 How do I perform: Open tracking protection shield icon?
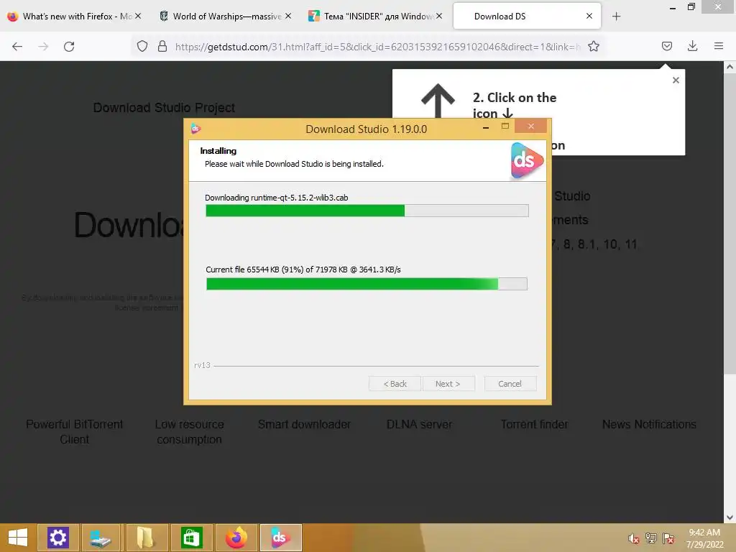click(142, 46)
